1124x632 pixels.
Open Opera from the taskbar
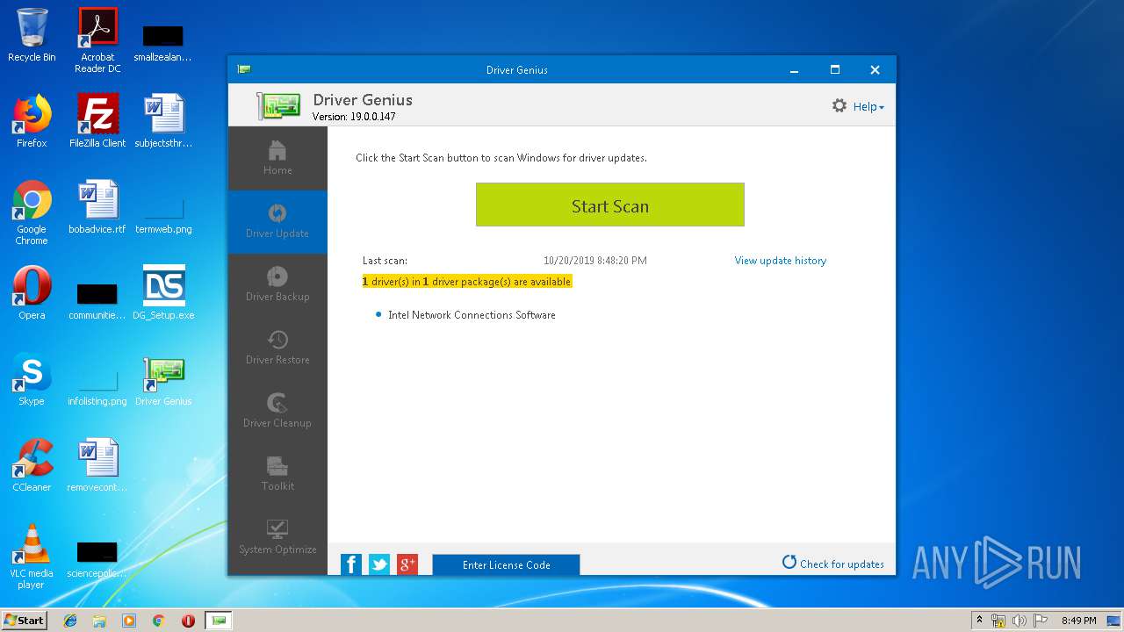(x=188, y=621)
